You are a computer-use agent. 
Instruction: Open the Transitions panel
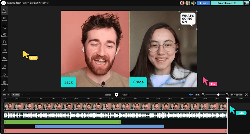tap(4, 75)
